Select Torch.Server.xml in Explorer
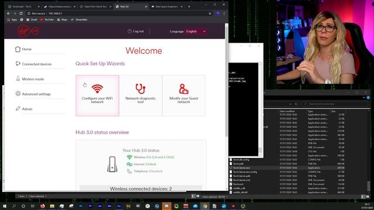374x210 pixels. [x=241, y=180]
